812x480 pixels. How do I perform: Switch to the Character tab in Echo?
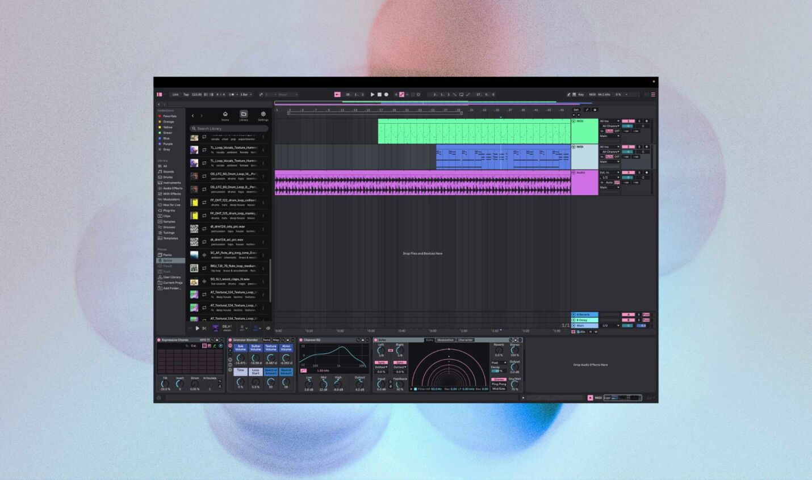465,340
